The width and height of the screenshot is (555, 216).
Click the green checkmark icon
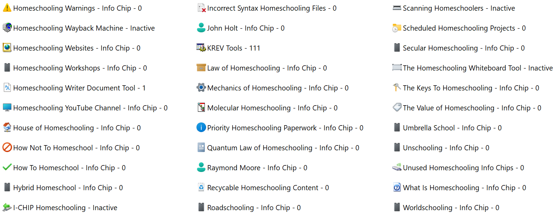click(x=7, y=168)
